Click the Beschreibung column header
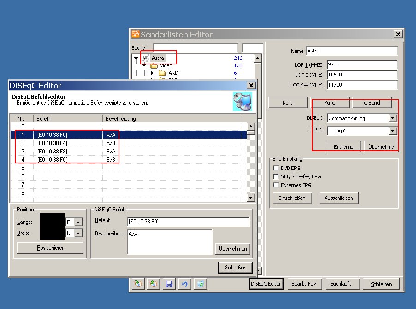 [172, 119]
